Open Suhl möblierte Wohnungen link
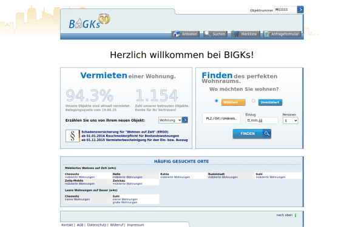This screenshot has width=364, height=227. point(271,177)
